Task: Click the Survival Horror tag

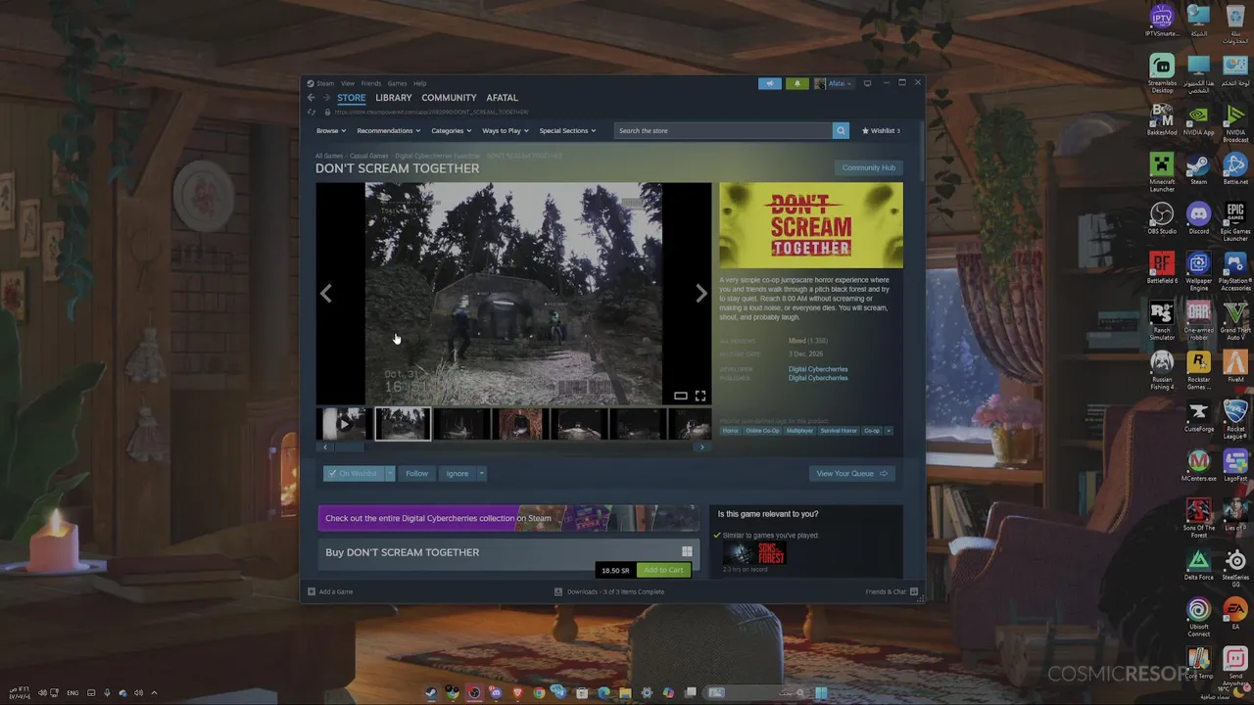Action: (838, 431)
